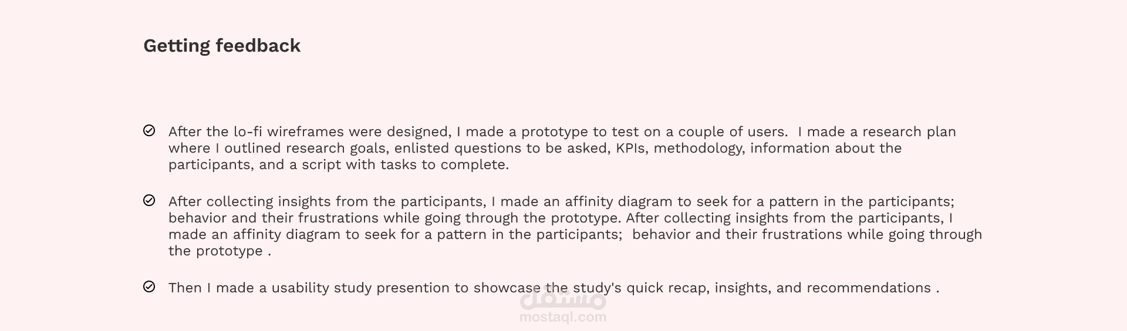Click the line starting After the lo-fi wireframes
Viewport: 1127px width, 331px height.
562,131
